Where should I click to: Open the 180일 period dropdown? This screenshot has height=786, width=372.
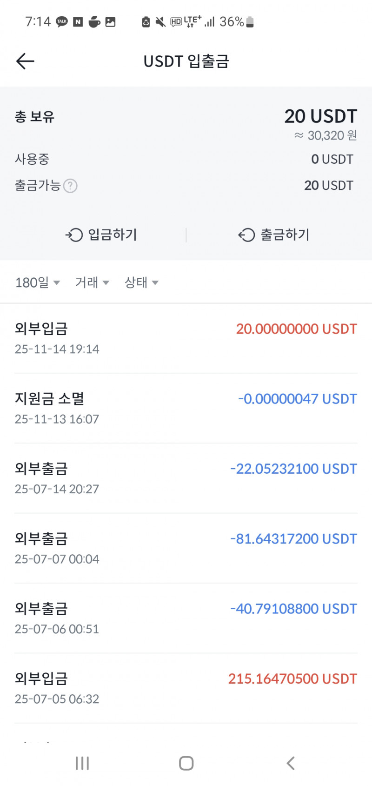[37, 282]
